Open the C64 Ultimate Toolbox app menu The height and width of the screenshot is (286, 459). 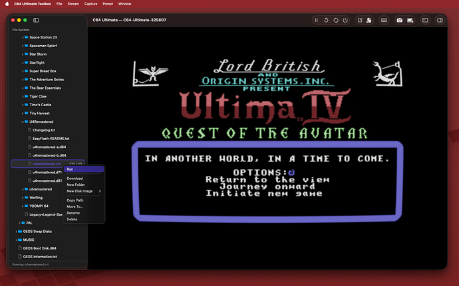tap(33, 4)
